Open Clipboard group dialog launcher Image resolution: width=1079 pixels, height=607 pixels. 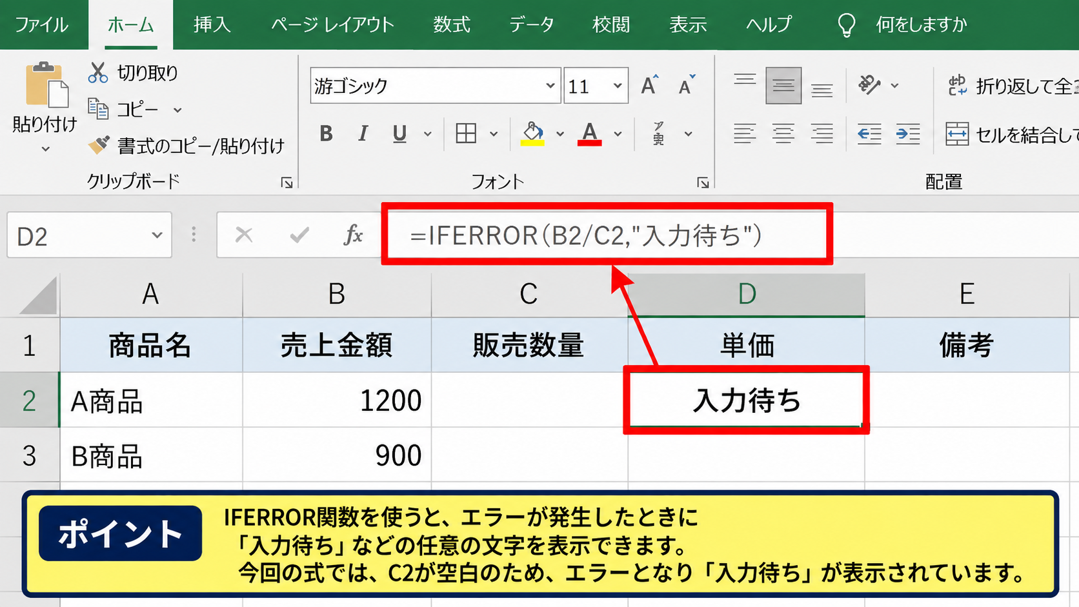coord(287,183)
